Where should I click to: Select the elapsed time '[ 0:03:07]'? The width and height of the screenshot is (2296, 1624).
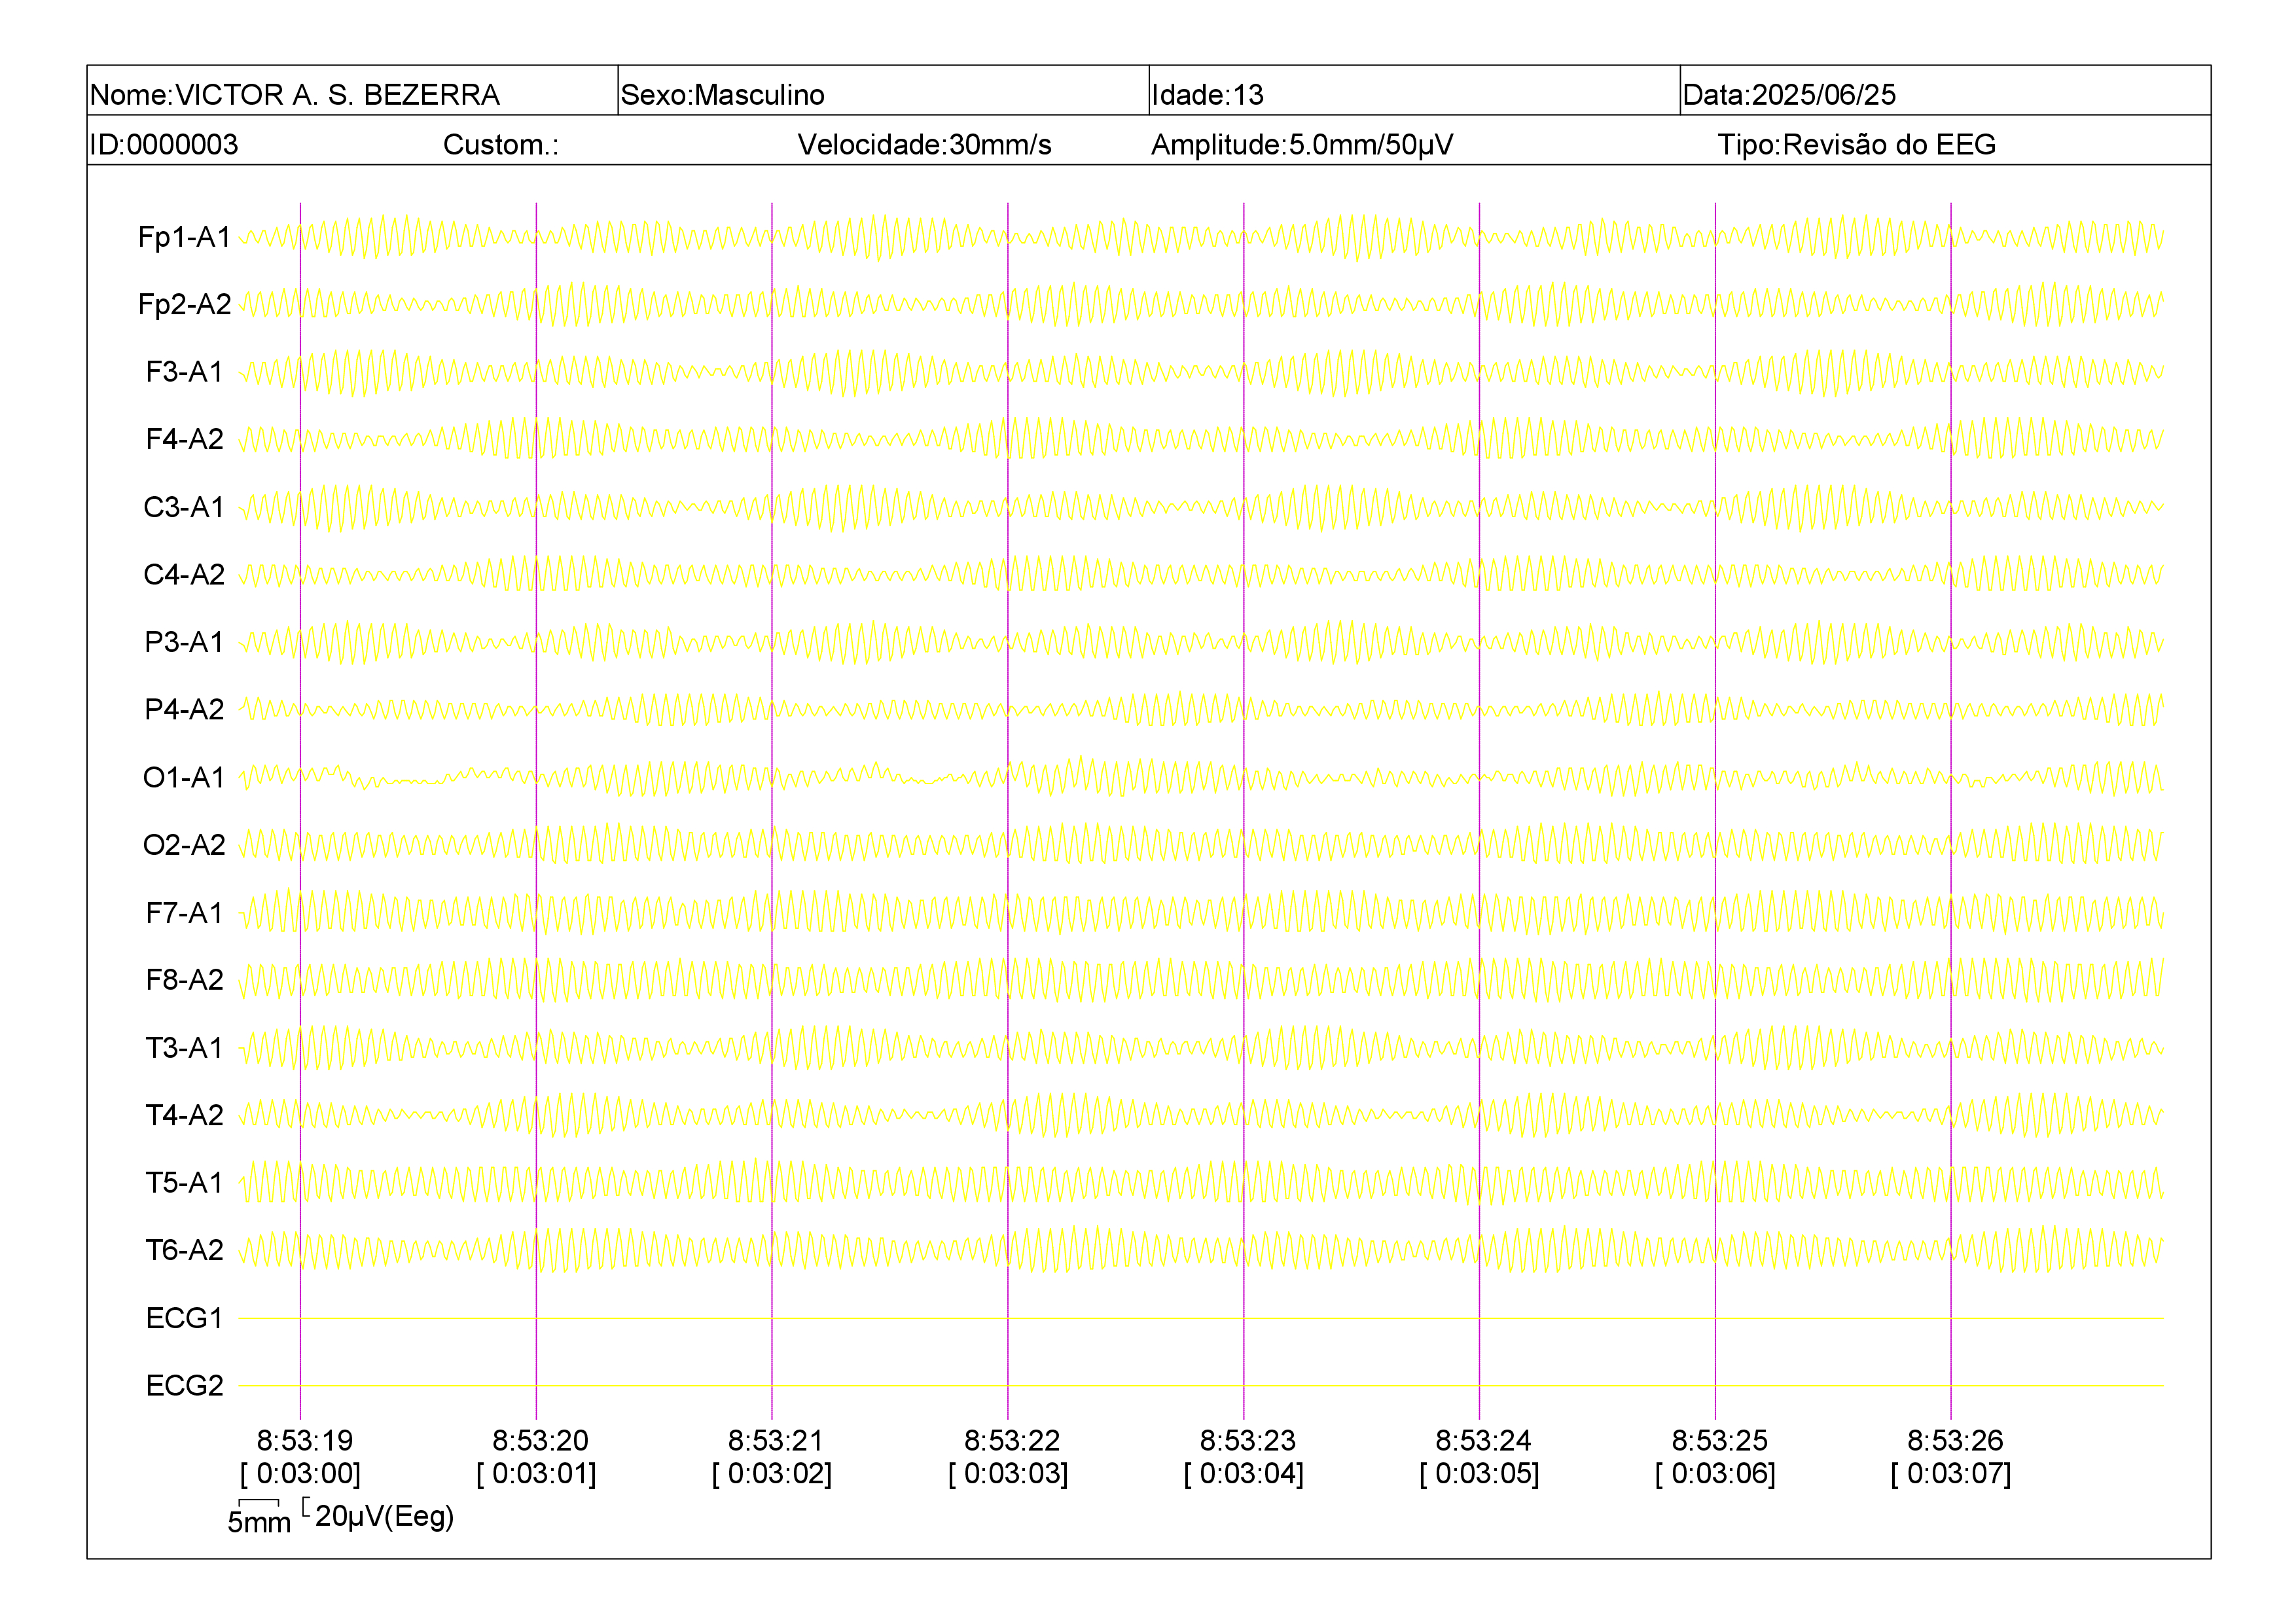(x=1951, y=1474)
